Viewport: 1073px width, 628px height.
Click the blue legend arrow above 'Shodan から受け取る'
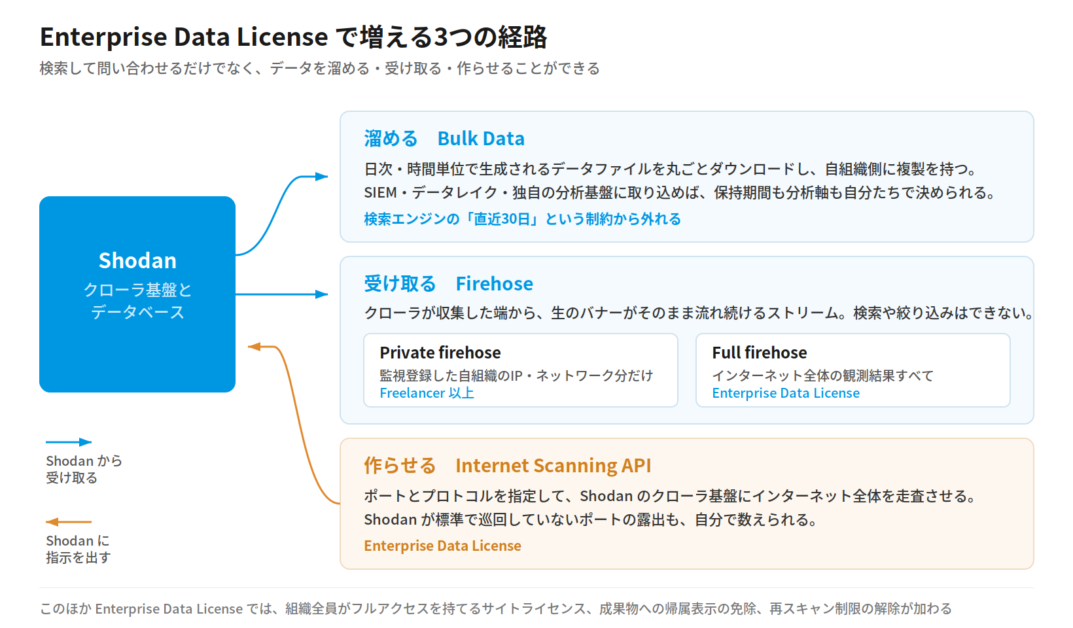(x=69, y=442)
